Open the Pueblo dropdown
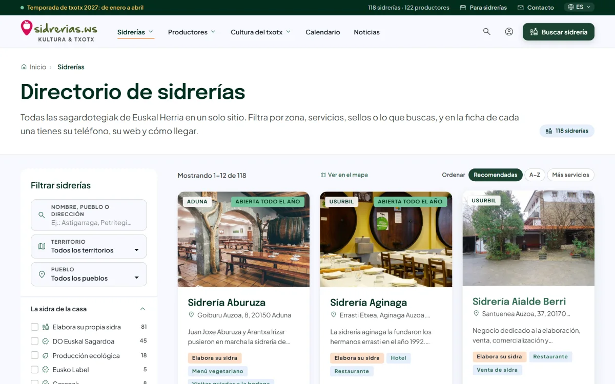The height and width of the screenshot is (384, 615). click(x=89, y=274)
